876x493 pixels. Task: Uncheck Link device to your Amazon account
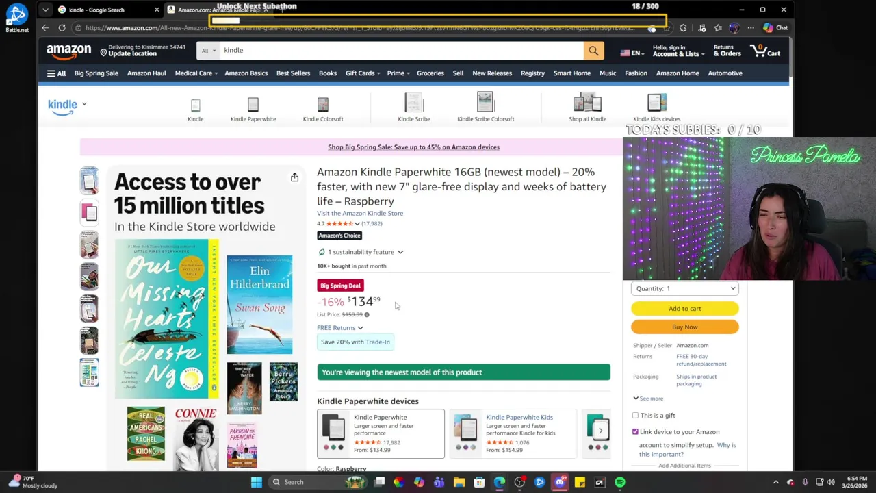click(x=635, y=432)
